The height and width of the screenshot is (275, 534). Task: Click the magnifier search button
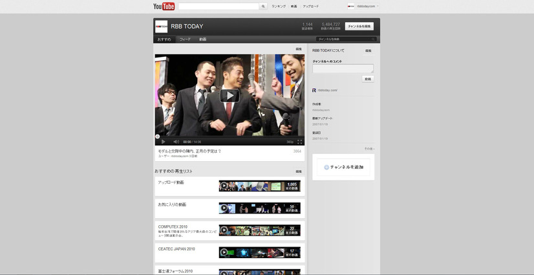pos(263,6)
